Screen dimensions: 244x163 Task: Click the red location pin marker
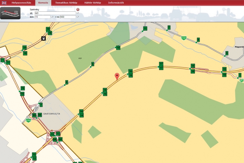(x=117, y=76)
